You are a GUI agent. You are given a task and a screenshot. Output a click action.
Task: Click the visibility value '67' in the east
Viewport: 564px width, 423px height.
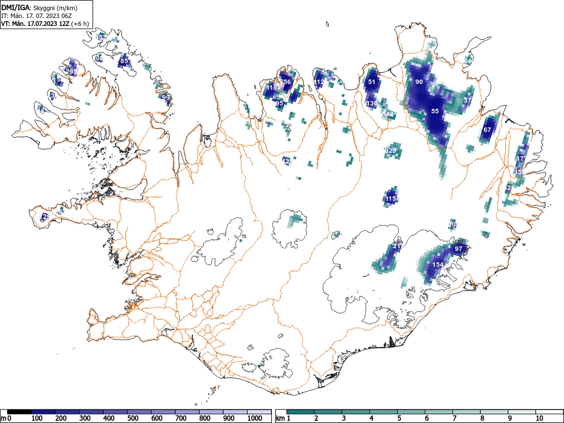487,130
